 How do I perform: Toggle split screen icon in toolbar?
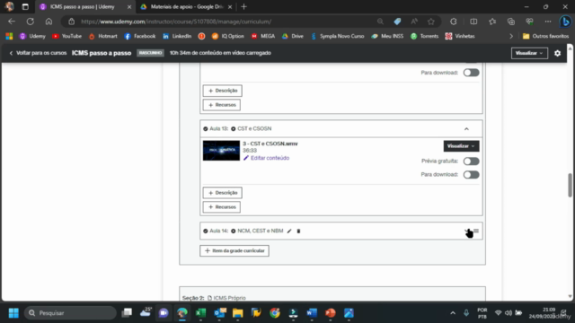[473, 22]
